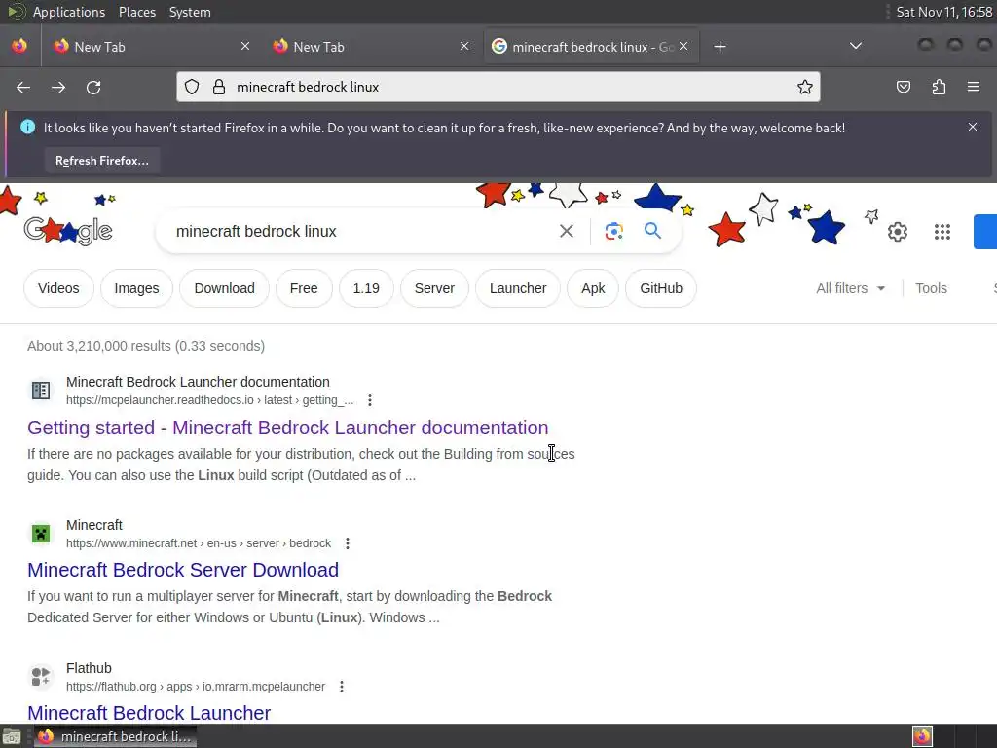Open the tracking protection shield icon
Image resolution: width=997 pixels, height=748 pixels.
pos(192,87)
